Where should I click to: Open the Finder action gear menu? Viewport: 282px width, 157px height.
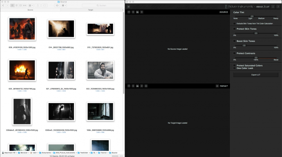(64, 6)
